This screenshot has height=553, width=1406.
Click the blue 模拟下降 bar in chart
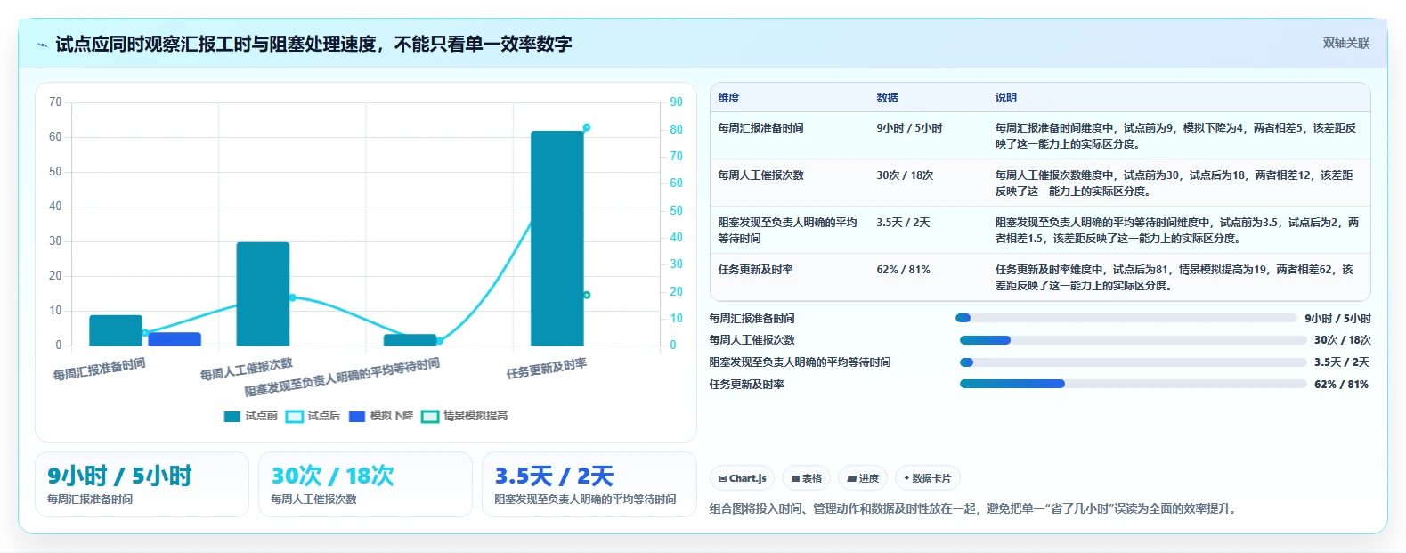(x=175, y=339)
